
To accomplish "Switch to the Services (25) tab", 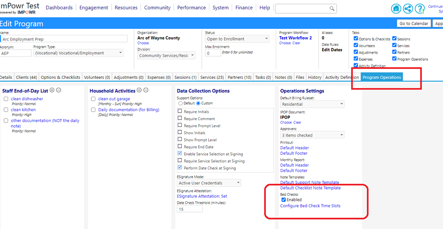I will [212, 77].
